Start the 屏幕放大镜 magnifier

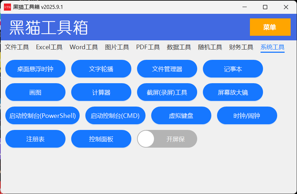(x=233, y=92)
